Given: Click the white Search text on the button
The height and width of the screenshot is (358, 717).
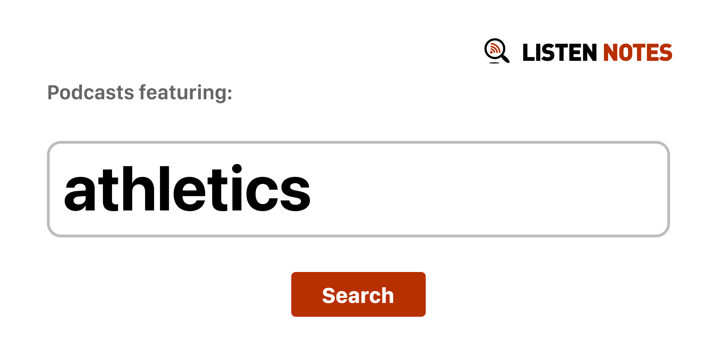Looking at the screenshot, I should pyautogui.click(x=358, y=295).
